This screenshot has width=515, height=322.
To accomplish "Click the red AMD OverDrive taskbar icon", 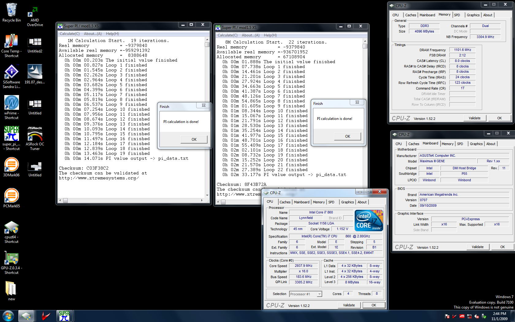I will tap(46, 316).
